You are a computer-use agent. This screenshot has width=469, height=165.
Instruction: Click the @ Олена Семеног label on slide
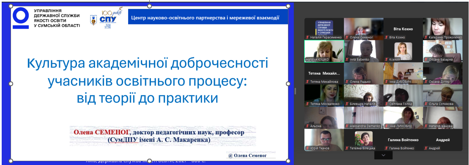click(x=251, y=155)
